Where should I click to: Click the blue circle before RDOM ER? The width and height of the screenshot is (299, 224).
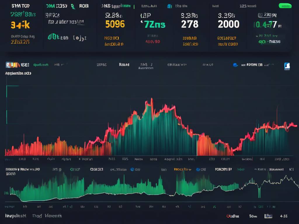[235, 65]
